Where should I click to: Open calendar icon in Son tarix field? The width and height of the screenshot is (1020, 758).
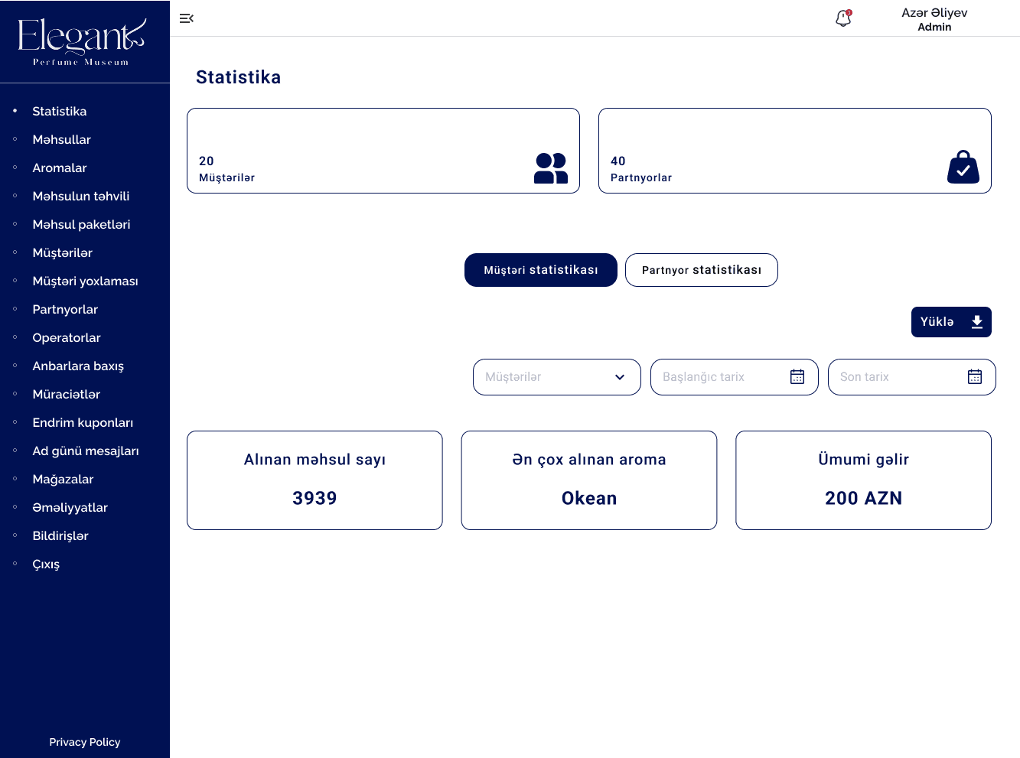click(974, 377)
